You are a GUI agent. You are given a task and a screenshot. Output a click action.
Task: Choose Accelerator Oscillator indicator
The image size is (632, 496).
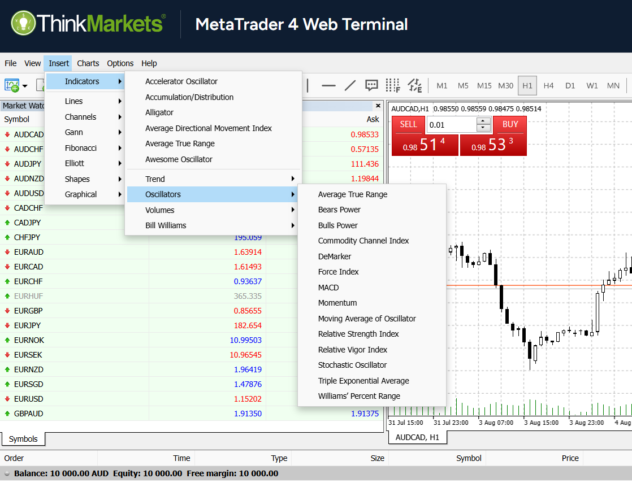point(213,81)
